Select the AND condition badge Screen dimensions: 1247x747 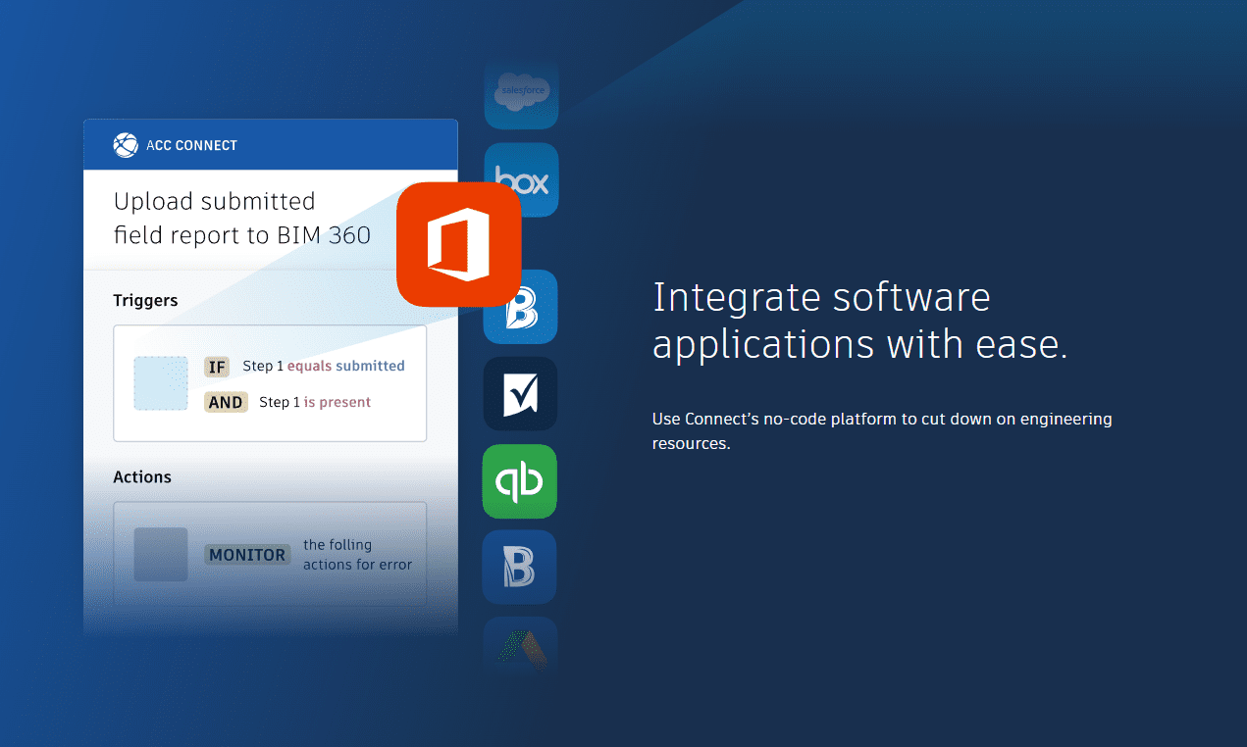click(226, 402)
